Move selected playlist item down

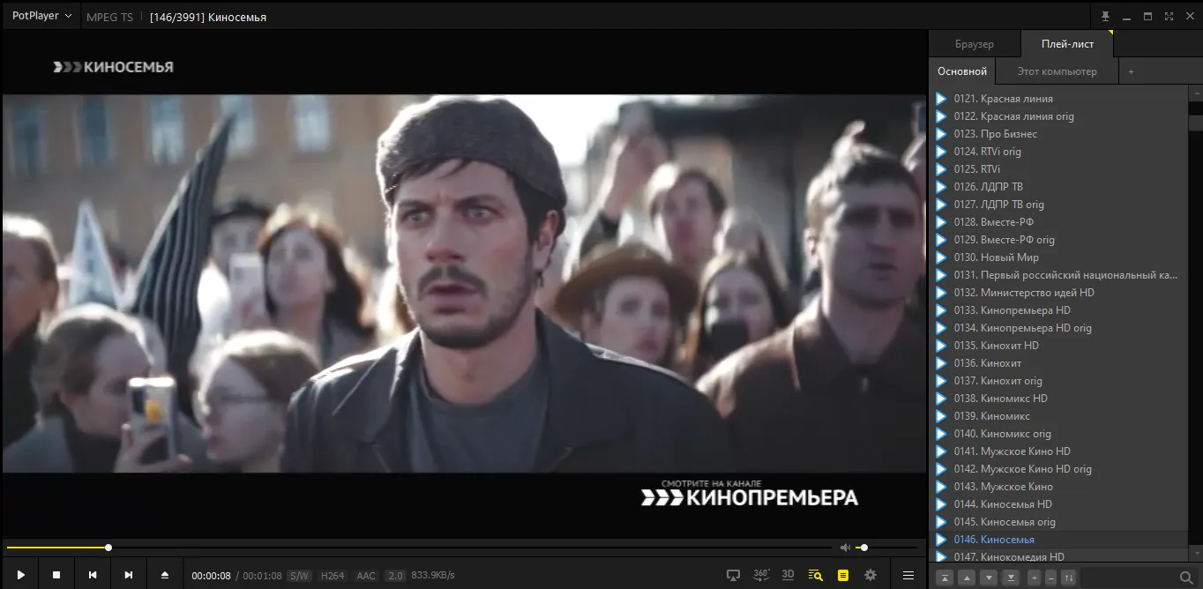(x=989, y=578)
